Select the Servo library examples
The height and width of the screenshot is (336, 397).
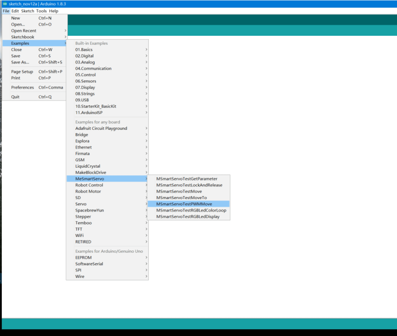pos(107,204)
